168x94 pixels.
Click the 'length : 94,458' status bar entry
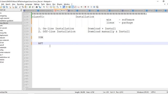80,92
